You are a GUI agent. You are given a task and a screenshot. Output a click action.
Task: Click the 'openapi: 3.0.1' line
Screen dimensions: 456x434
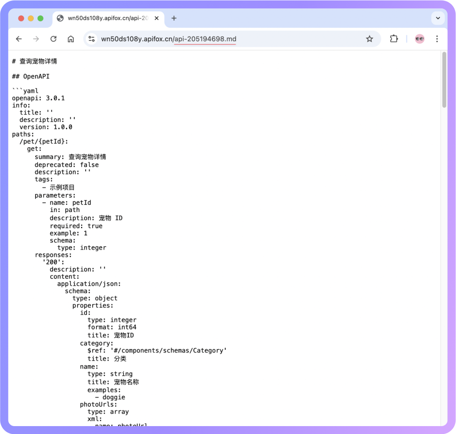click(x=38, y=98)
